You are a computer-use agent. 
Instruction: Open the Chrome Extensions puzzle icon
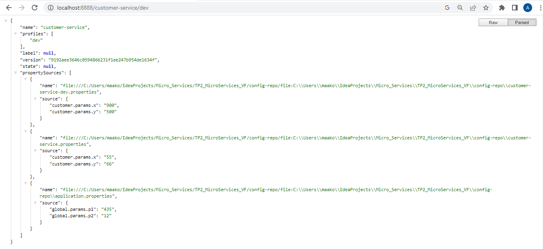(501, 7)
